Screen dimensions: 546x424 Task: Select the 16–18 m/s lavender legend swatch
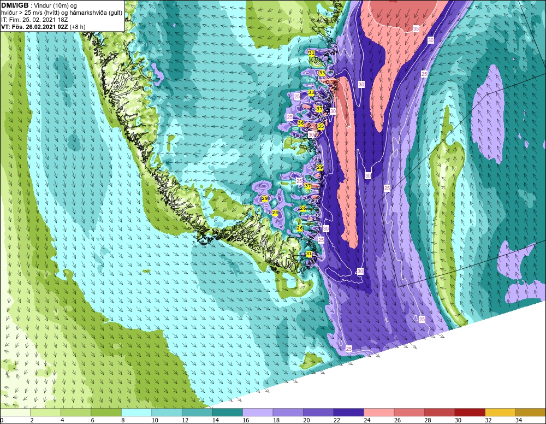(x=258, y=413)
